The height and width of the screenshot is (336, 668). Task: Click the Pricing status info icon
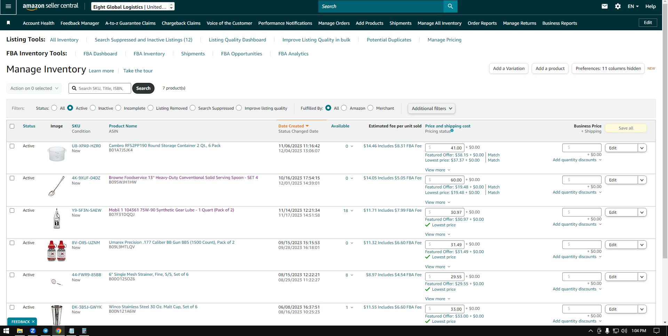(x=452, y=131)
